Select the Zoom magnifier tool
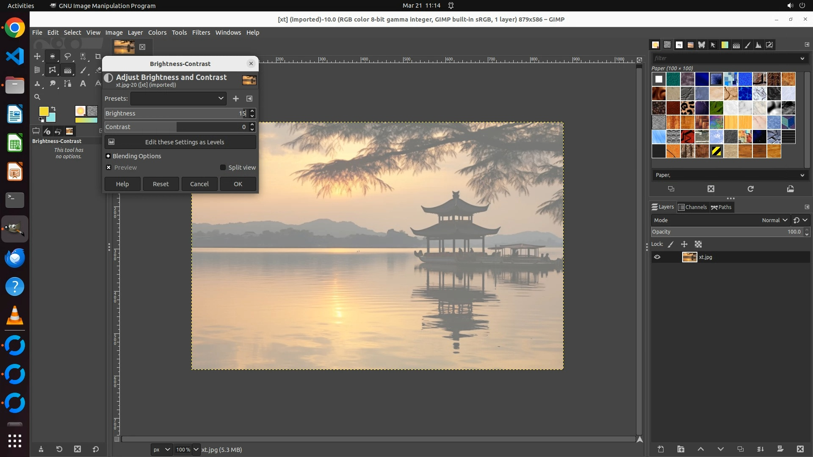This screenshot has width=813, height=457. click(x=37, y=97)
